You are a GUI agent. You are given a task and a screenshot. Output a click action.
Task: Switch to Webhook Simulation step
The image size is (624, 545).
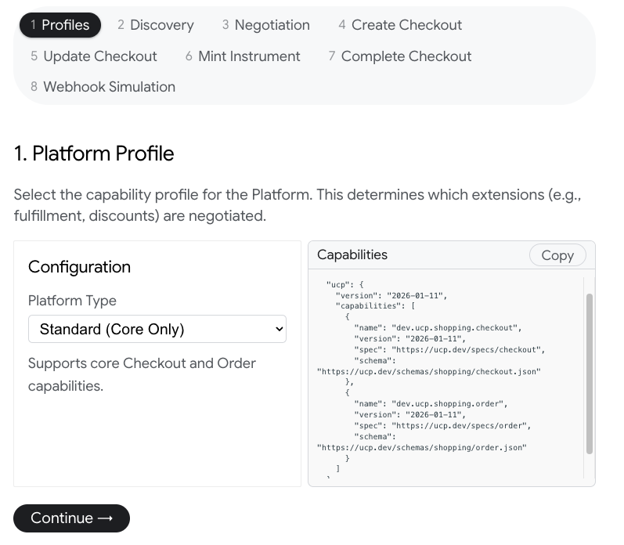tap(103, 87)
